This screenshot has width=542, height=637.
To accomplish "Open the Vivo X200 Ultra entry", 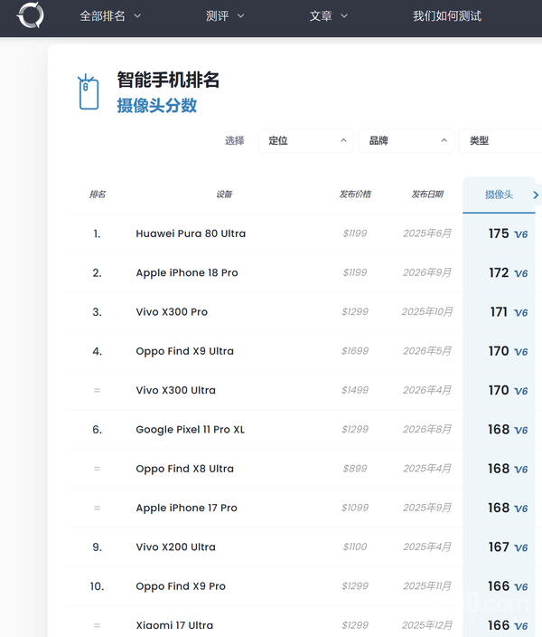I will (x=175, y=547).
